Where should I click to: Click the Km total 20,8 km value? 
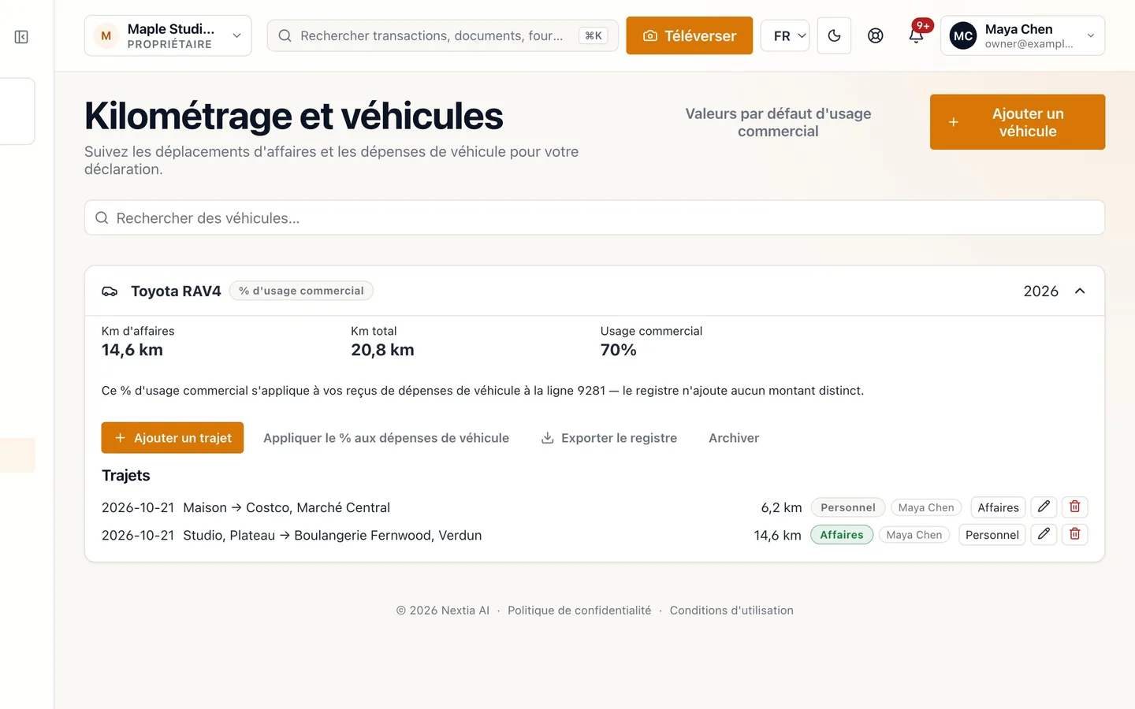click(382, 350)
